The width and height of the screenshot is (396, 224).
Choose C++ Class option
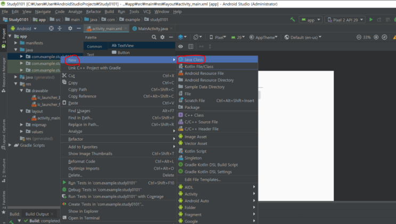pos(217,115)
